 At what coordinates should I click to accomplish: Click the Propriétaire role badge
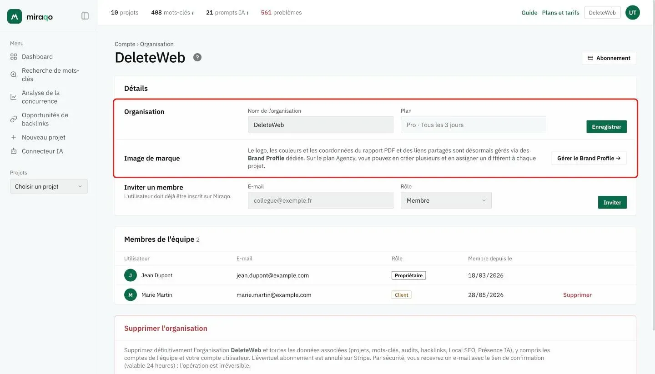408,275
